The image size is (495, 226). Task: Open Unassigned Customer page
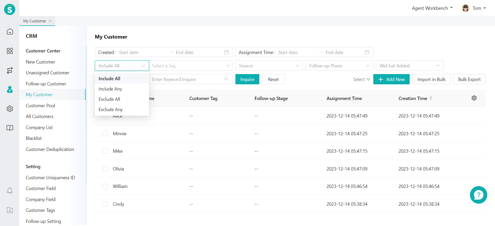pyautogui.click(x=47, y=73)
